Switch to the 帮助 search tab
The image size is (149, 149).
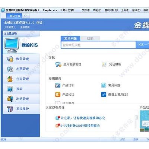(x=90, y=38)
